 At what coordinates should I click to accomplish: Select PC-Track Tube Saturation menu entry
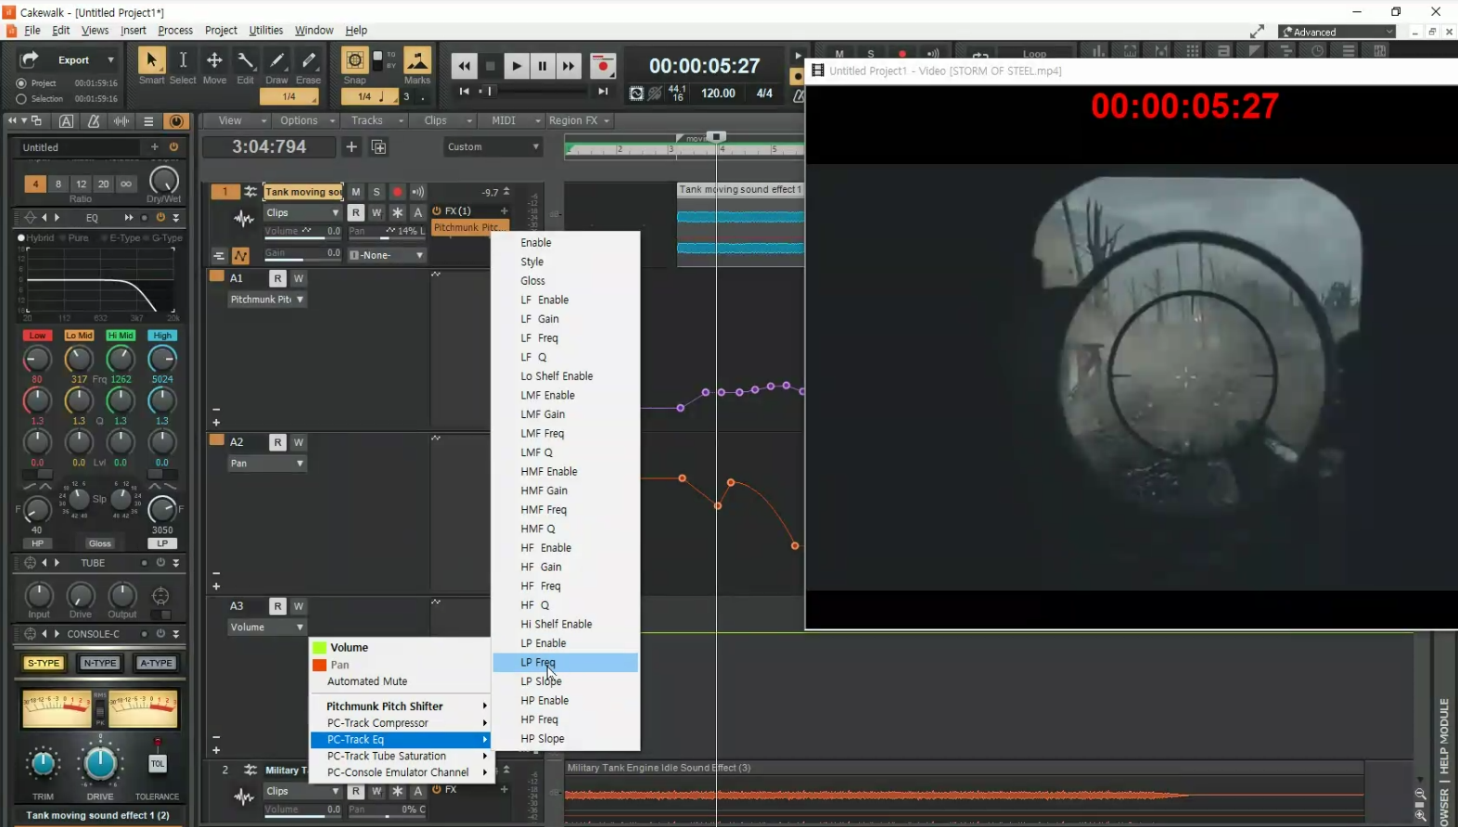(401, 757)
